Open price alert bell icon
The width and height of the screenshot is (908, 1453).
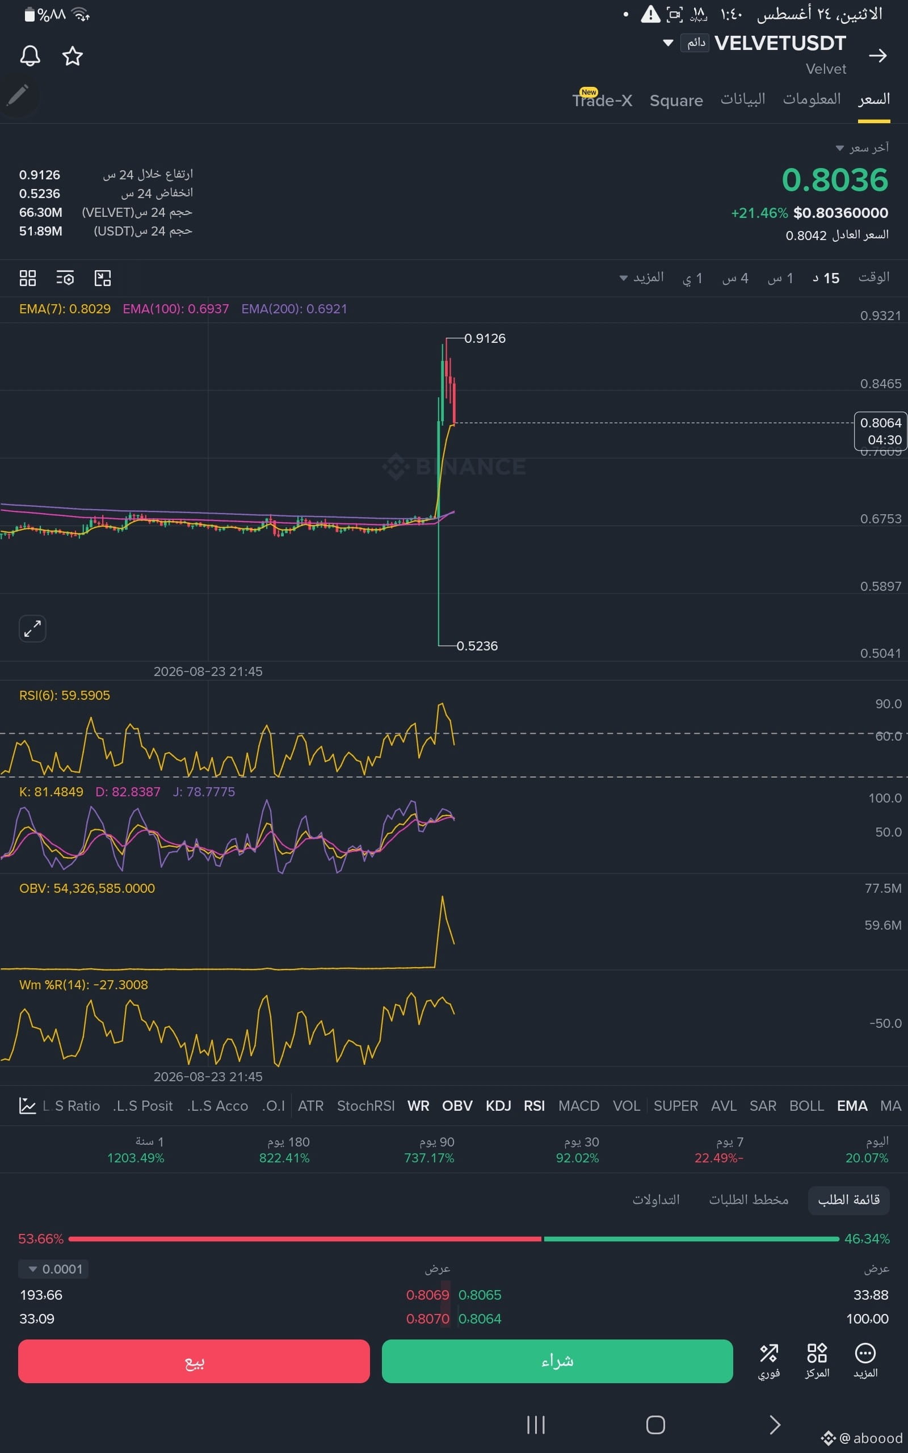point(30,56)
